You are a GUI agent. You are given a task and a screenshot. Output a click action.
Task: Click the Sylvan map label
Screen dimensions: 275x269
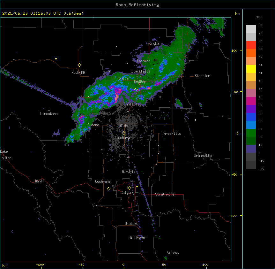[x=124, y=78]
